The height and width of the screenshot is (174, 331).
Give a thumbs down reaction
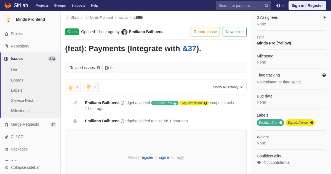[91, 87]
